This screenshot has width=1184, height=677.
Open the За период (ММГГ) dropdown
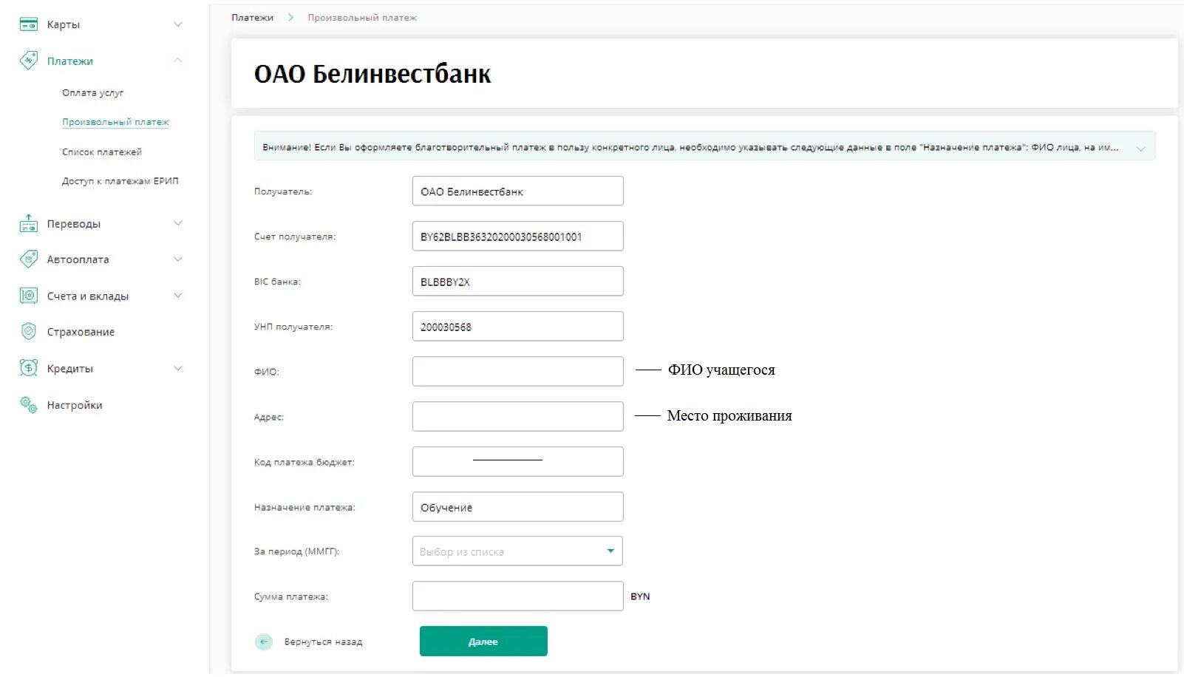click(x=517, y=551)
